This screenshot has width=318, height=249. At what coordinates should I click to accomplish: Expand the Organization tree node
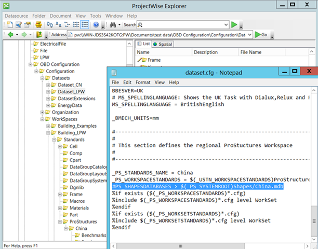click(42, 113)
